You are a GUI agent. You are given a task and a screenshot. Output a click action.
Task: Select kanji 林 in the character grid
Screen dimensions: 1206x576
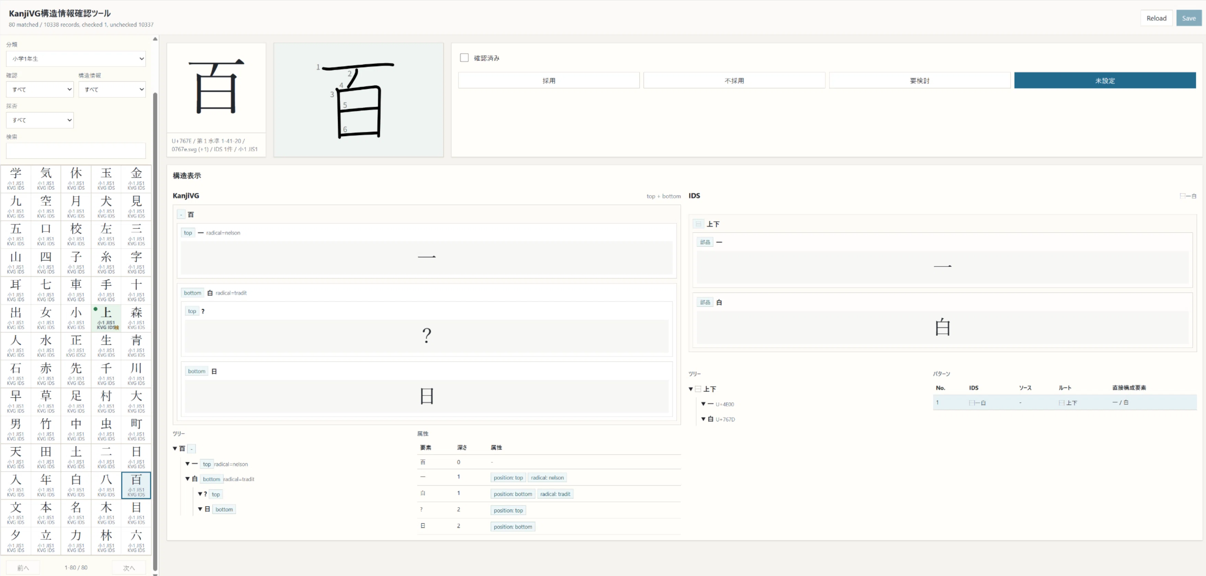pos(106,540)
